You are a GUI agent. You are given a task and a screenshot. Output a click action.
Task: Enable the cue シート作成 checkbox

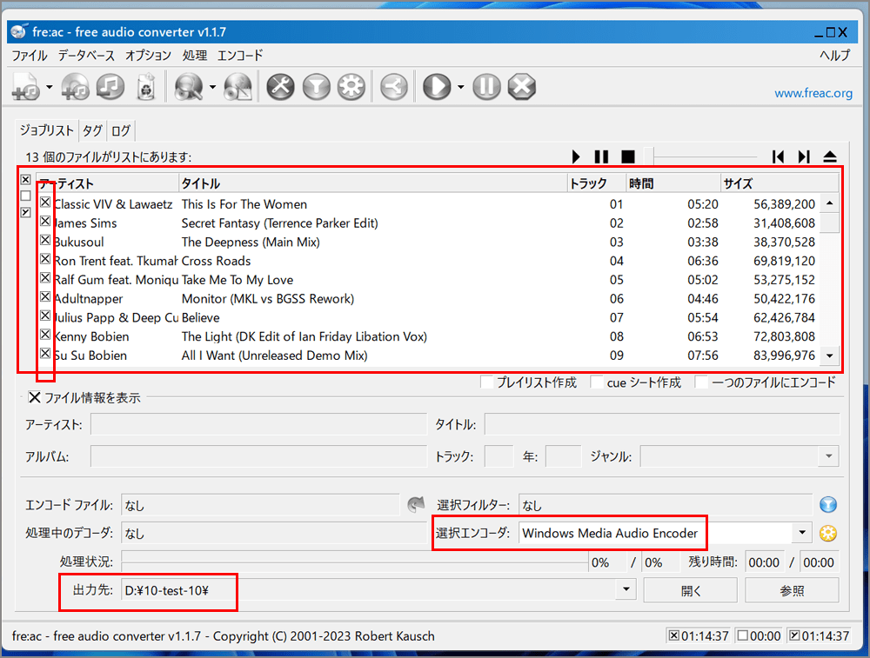click(597, 382)
